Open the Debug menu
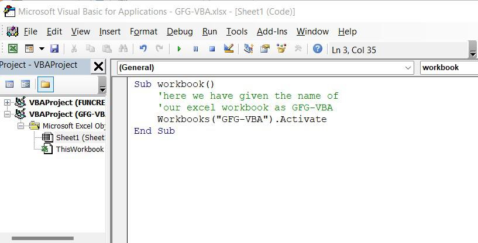Image resolution: width=478 pixels, height=243 pixels. pos(180,32)
